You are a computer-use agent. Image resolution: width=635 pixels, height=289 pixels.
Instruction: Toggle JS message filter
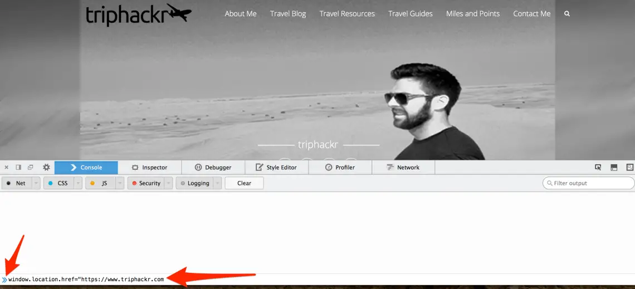(100, 183)
